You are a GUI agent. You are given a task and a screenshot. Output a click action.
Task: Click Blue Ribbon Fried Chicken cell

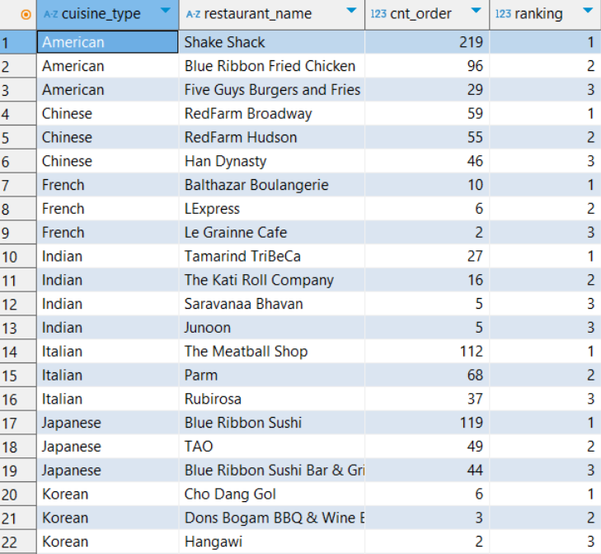[272, 66]
